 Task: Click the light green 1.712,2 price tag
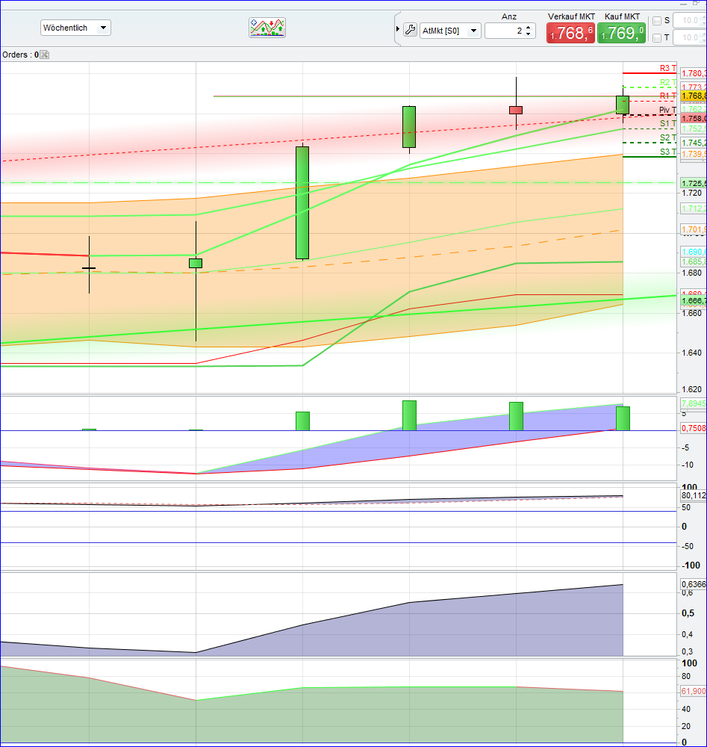[x=694, y=208]
